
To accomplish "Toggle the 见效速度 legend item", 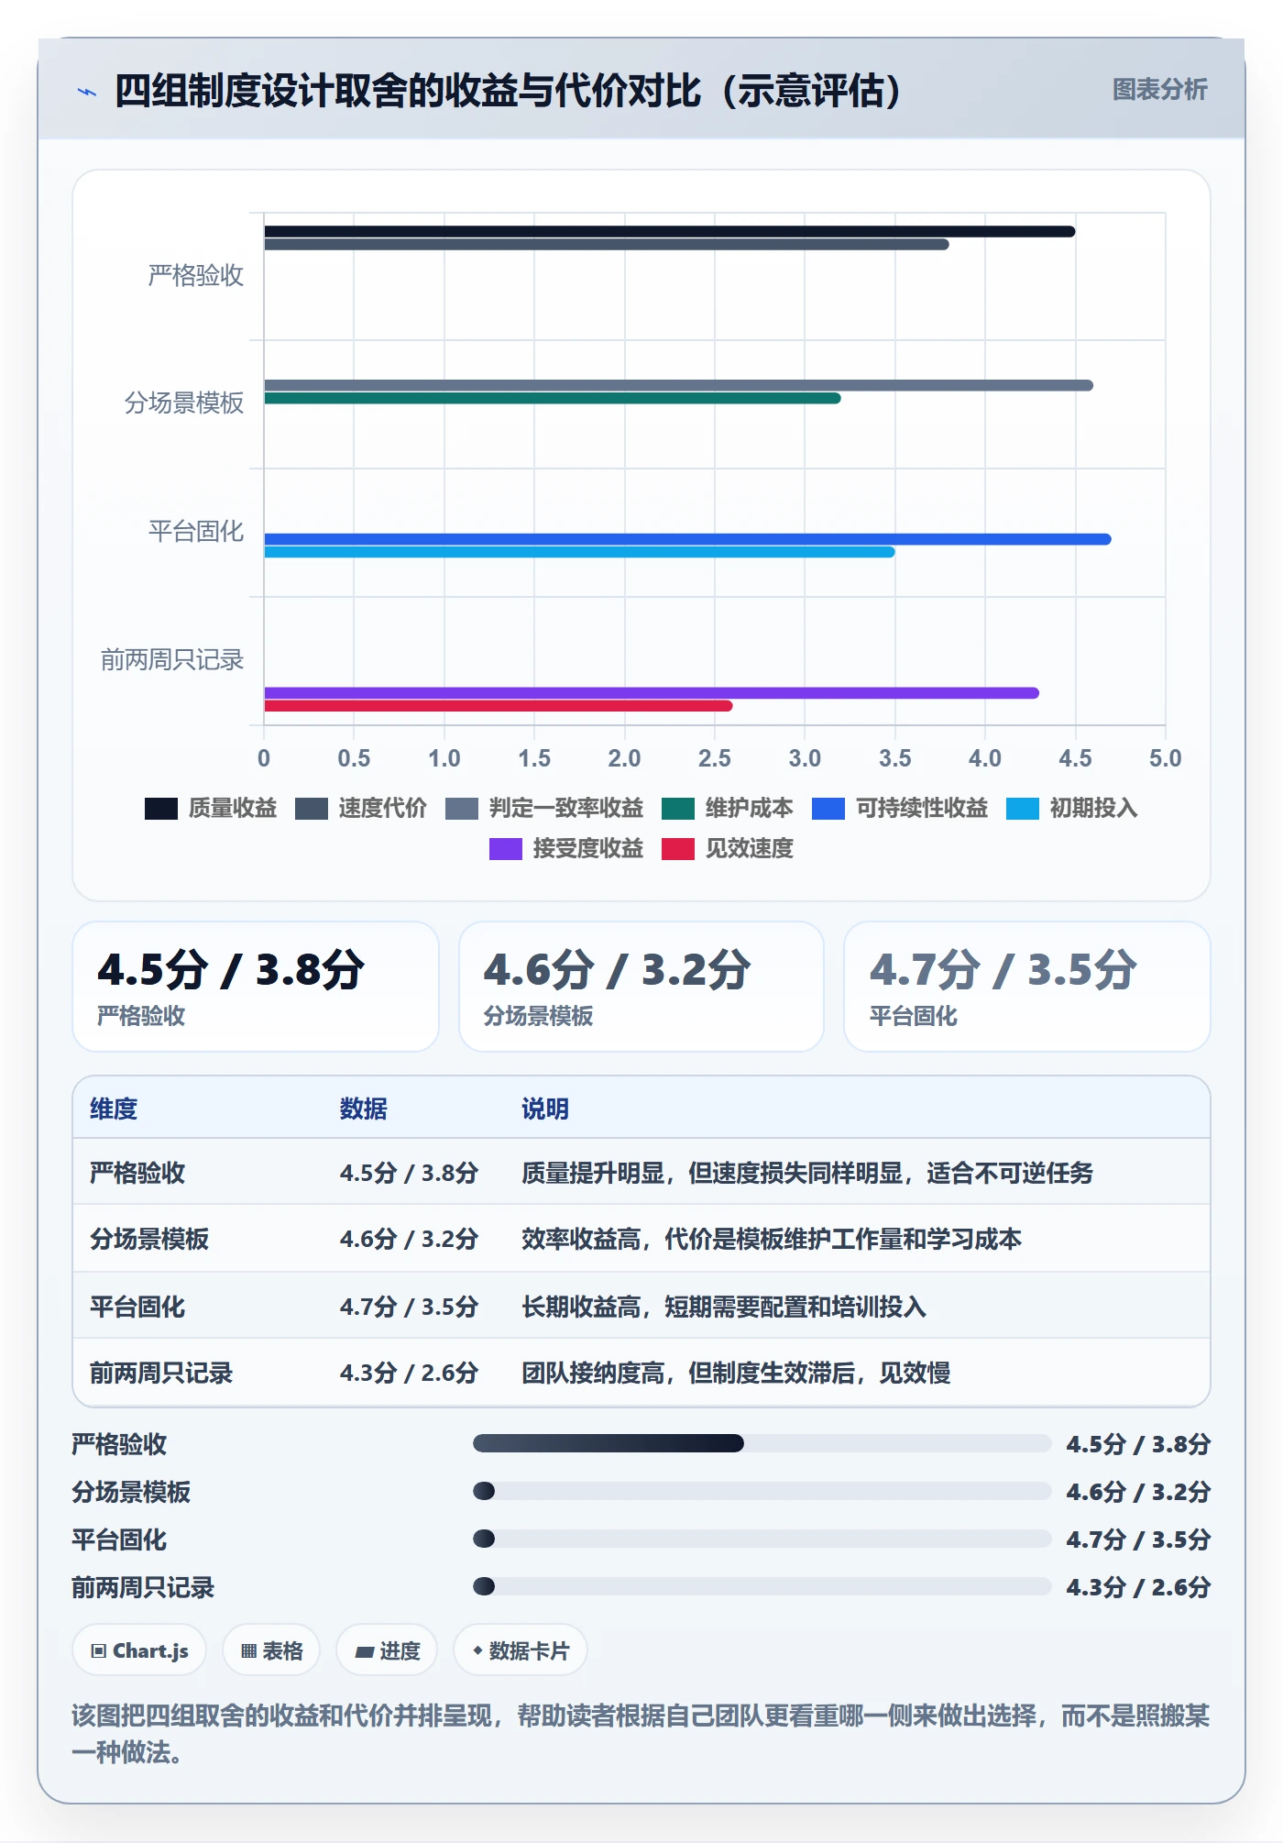I will click(727, 848).
